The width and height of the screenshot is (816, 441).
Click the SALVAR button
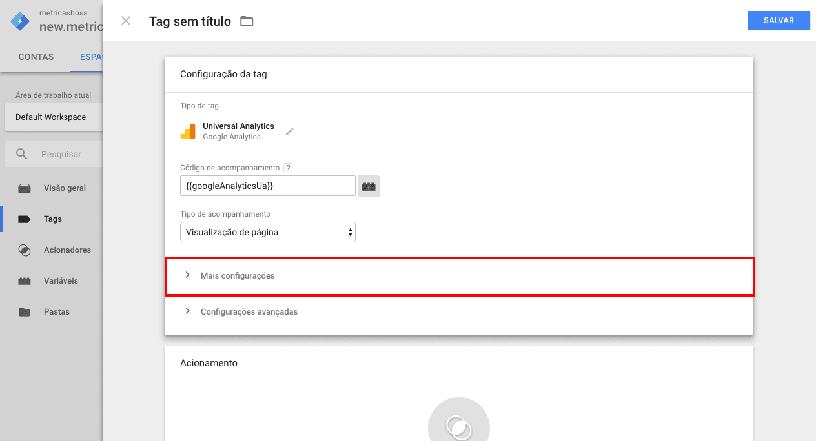tap(778, 20)
